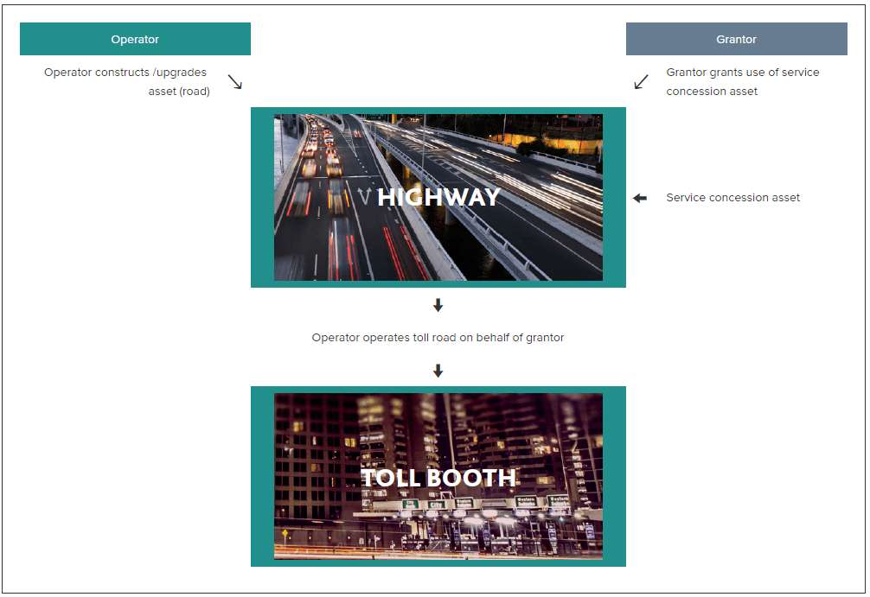Click the HIGHWAY title text on the photo
This screenshot has width=870, height=597.
point(438,197)
